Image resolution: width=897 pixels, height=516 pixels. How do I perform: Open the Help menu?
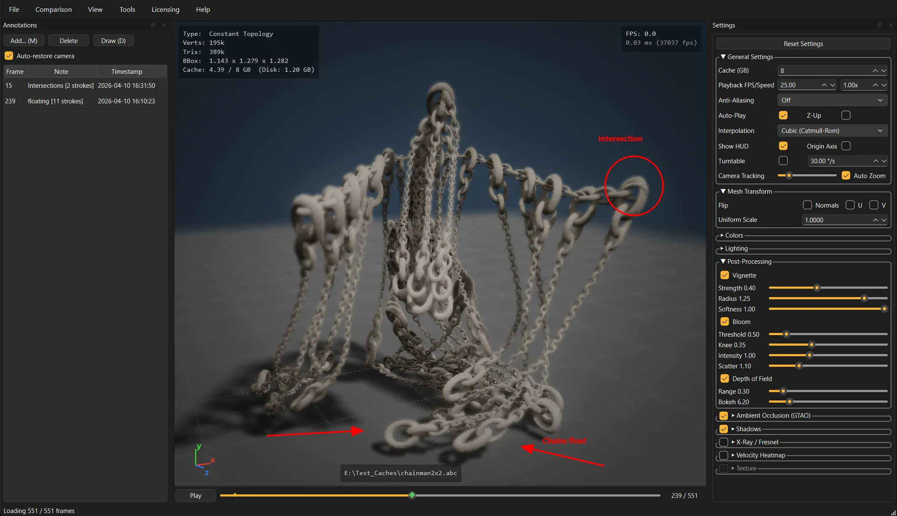coord(203,9)
